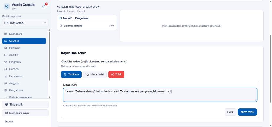Open Pengaturan settings page

point(24,90)
